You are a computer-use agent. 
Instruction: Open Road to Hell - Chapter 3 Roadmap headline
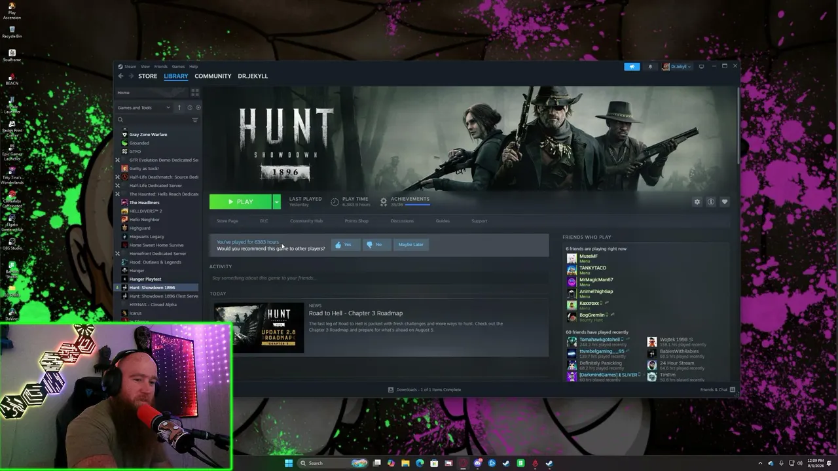click(355, 313)
